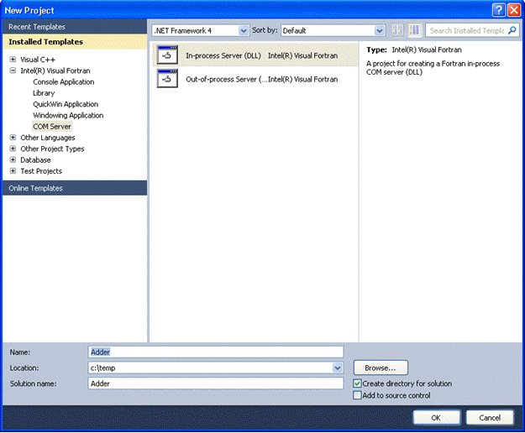Switch to medium icons view
The width and height of the screenshot is (525, 433).
pos(414,30)
